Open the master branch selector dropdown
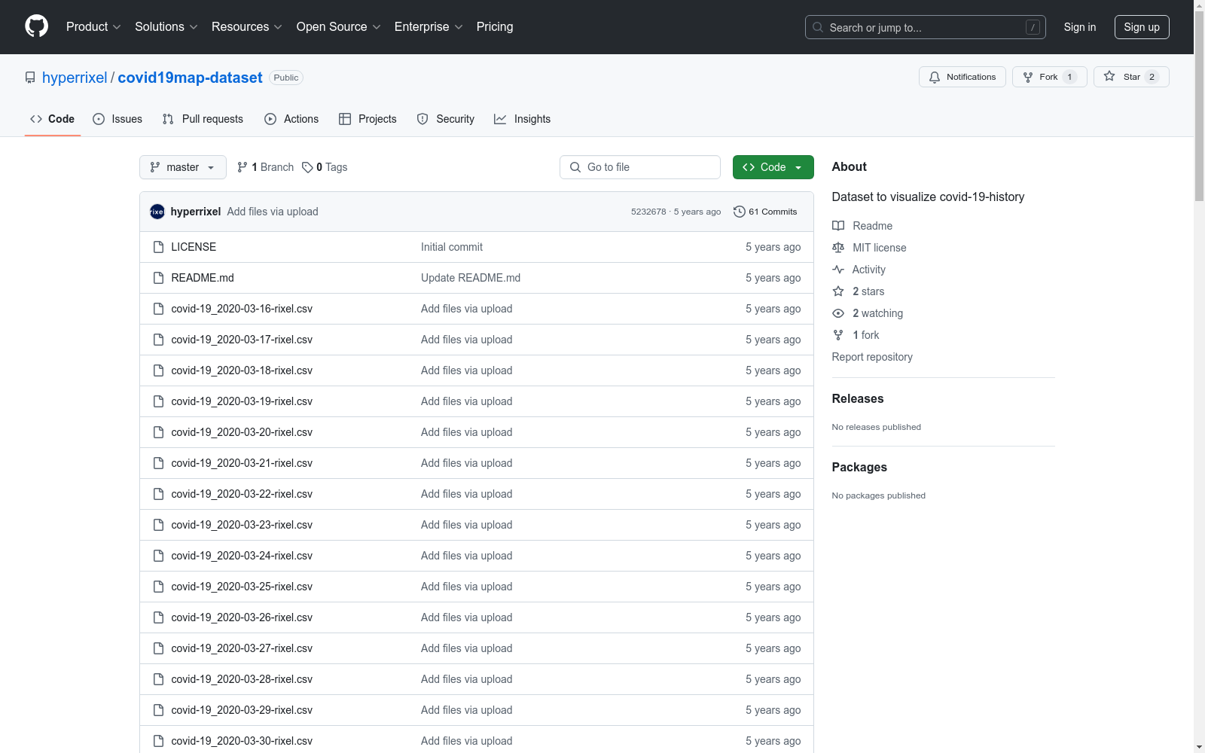Viewport: 1205px width, 753px height. (x=183, y=167)
